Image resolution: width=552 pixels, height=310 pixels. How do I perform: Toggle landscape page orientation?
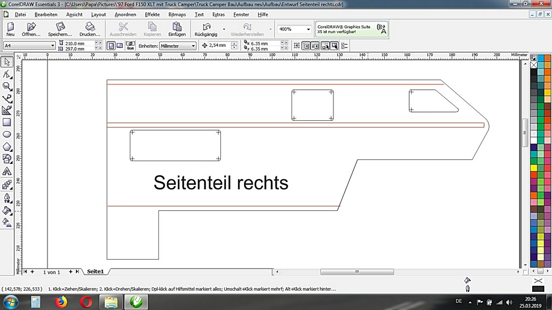(119, 46)
